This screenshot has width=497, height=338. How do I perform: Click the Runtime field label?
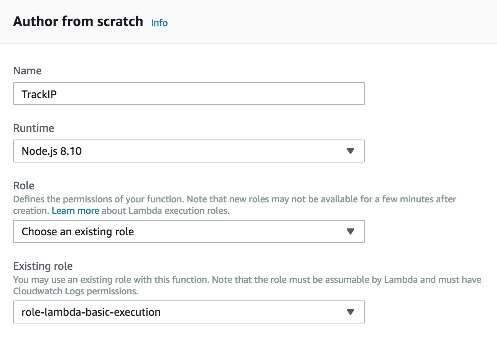[34, 128]
